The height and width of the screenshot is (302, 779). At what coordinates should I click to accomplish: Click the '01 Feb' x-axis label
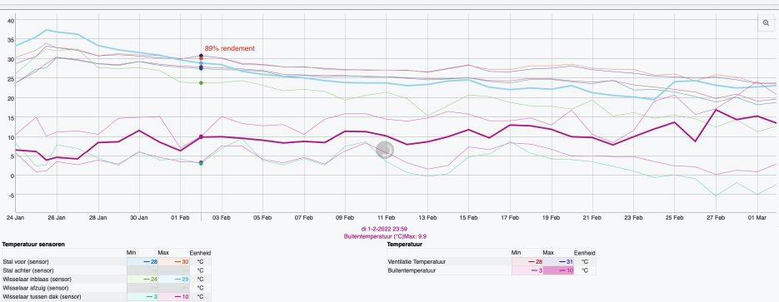tap(180, 218)
